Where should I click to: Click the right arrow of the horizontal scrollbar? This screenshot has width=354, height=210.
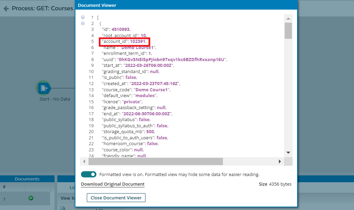pos(280,161)
